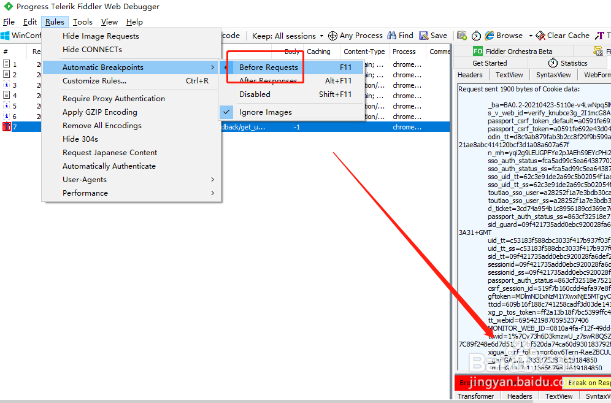Open the Keep: All sessions dropdown

288,36
